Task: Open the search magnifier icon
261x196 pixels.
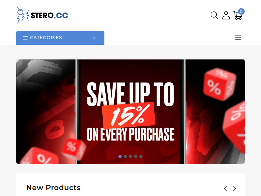Action: click(214, 15)
